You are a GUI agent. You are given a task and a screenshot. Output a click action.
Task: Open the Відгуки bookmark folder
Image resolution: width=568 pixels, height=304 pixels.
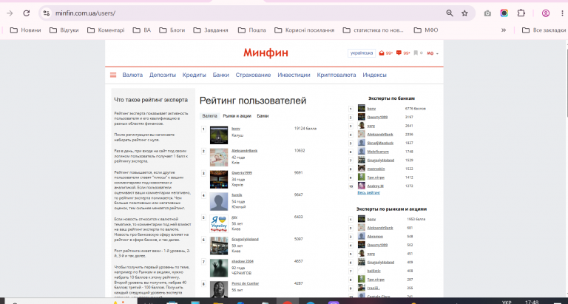pyautogui.click(x=64, y=30)
